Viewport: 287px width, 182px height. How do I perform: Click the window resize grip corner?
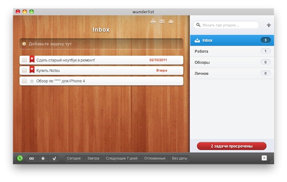[x=272, y=162]
